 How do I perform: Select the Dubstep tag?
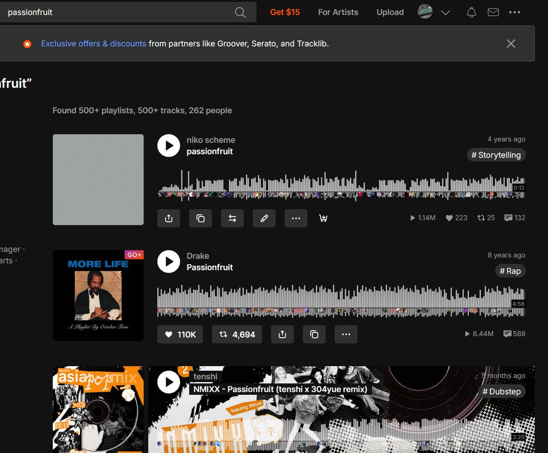point(502,391)
